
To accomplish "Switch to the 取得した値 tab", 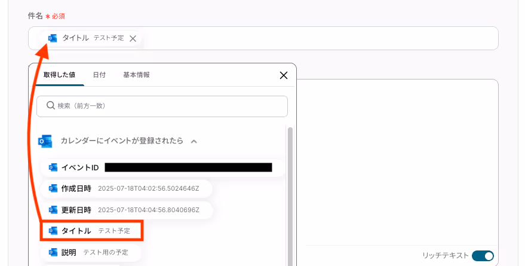I will tap(59, 75).
